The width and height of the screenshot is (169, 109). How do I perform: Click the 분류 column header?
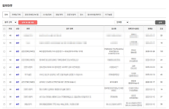tap(28, 29)
